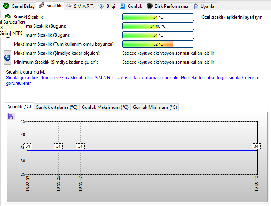Click the graph point at 16:33:03
Screen dimensions: 271x206
pyautogui.click(x=28, y=150)
